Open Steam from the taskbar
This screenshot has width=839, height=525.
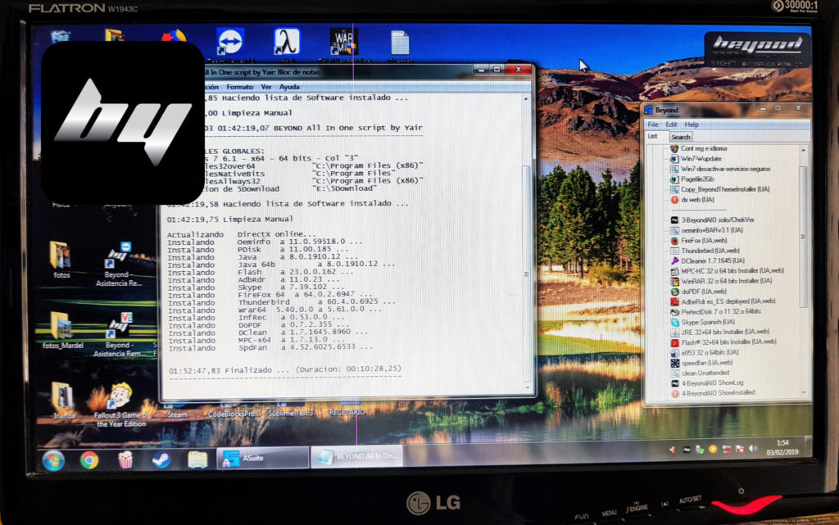click(161, 459)
